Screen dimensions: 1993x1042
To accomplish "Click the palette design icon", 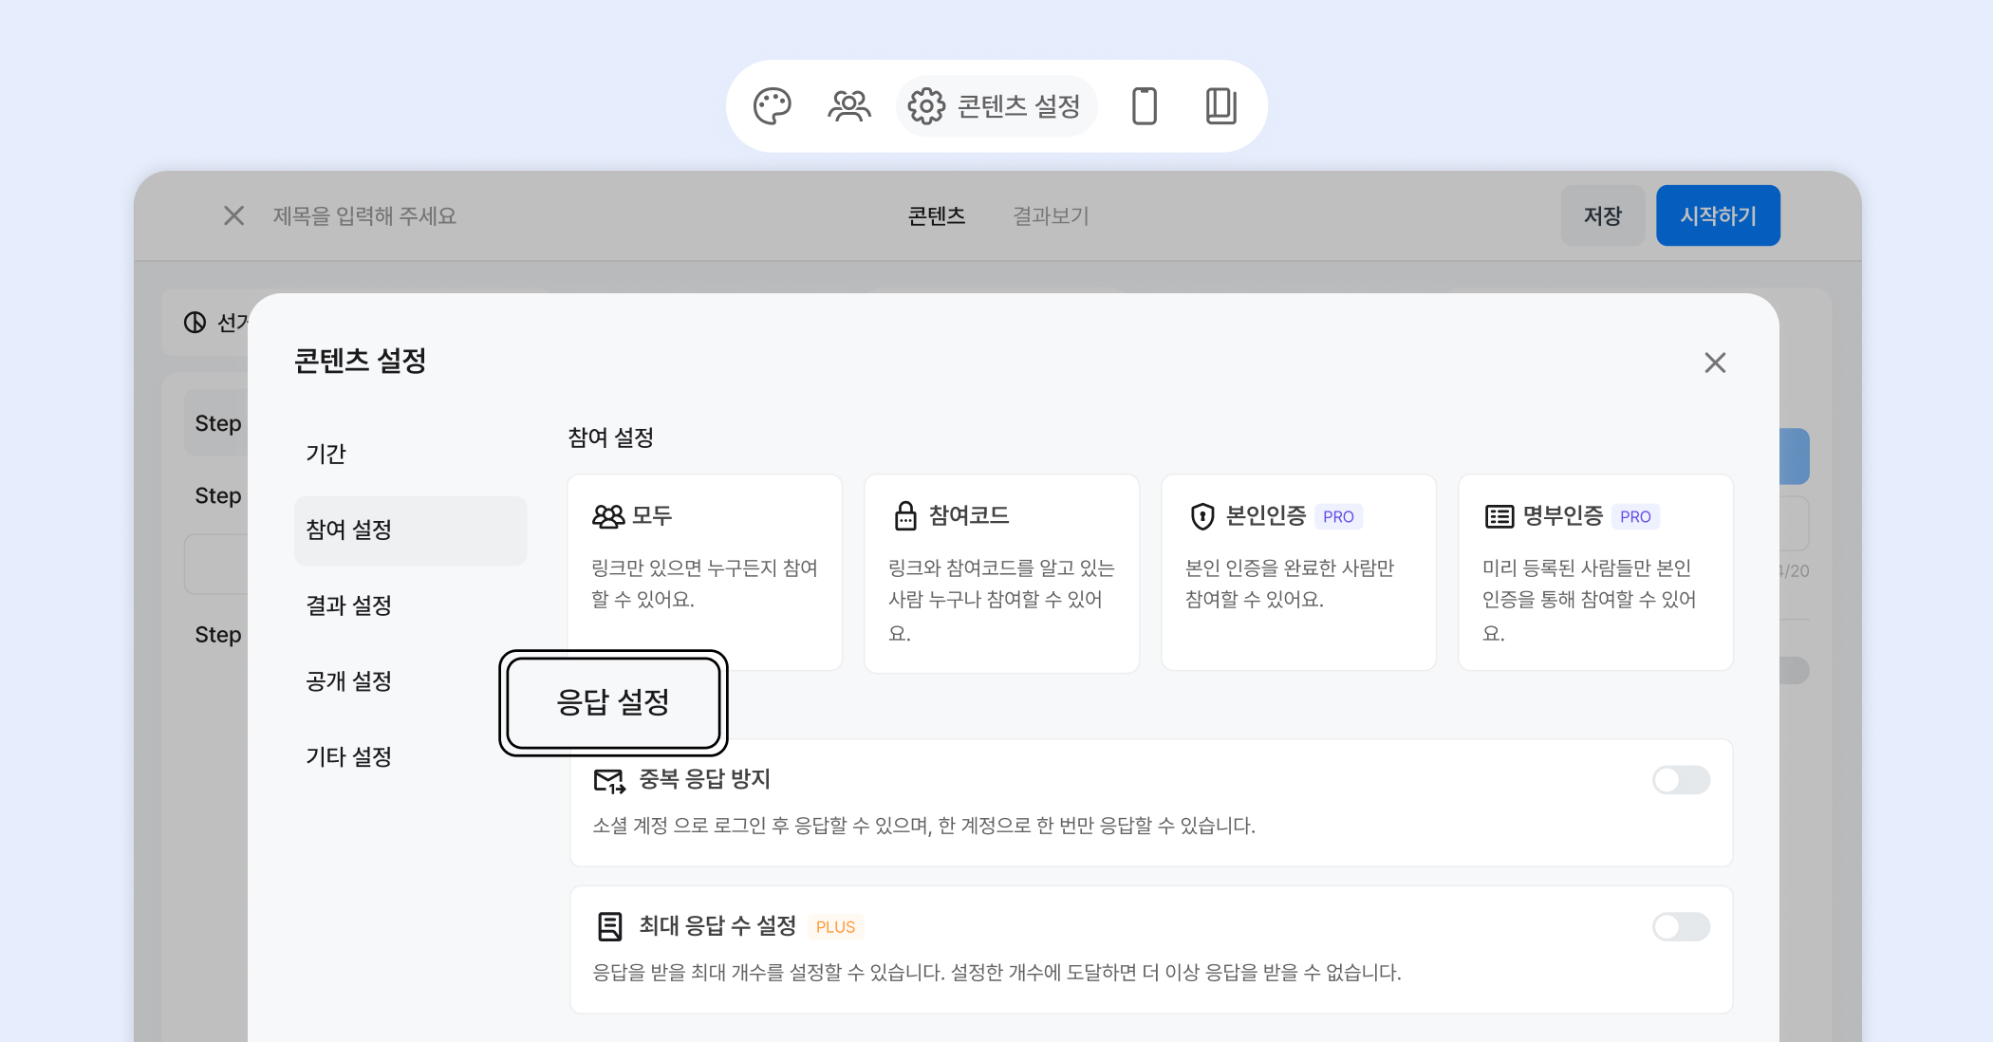I will tap(772, 106).
